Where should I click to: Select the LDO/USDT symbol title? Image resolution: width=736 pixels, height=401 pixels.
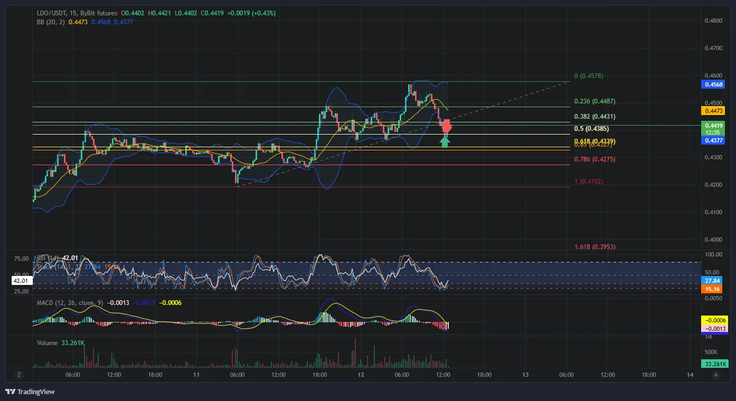(x=52, y=13)
